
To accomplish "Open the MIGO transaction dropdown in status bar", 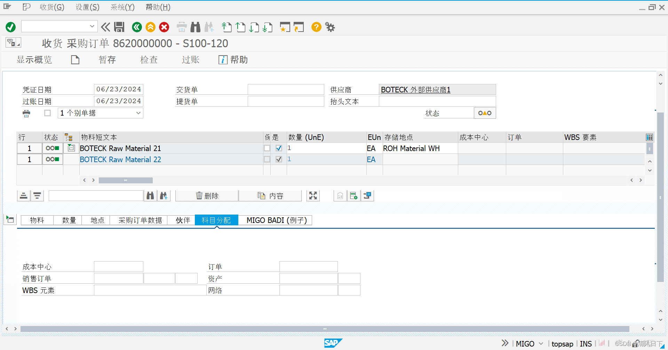I will click(x=541, y=344).
